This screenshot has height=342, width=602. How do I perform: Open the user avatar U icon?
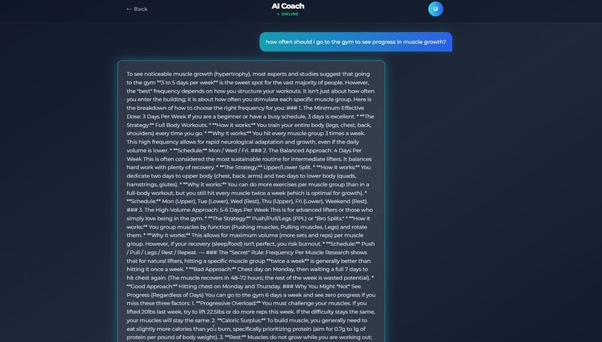pos(435,9)
